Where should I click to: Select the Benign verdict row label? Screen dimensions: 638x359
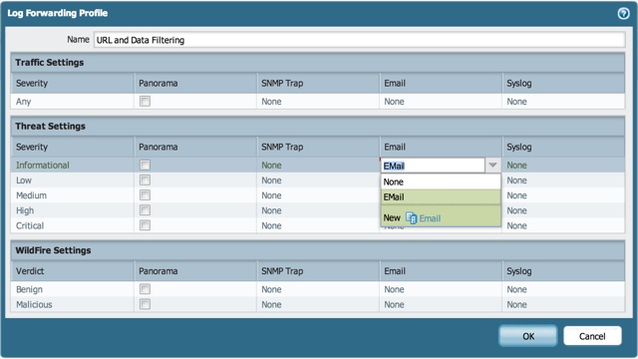coord(29,289)
